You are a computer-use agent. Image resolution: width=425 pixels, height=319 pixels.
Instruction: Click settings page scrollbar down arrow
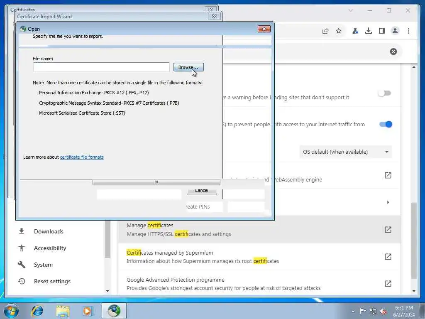click(414, 291)
